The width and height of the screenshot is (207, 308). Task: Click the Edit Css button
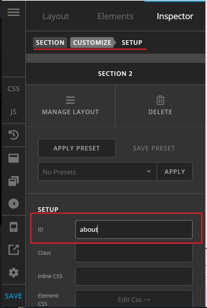point(134,299)
